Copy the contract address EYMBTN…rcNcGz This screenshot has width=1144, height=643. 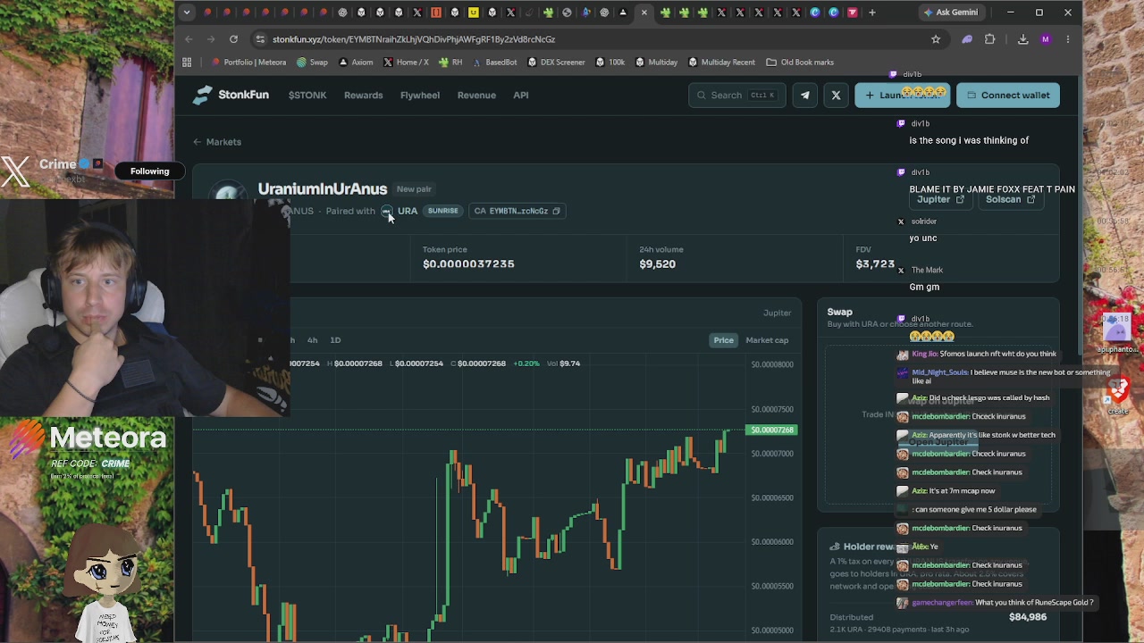[x=556, y=211]
